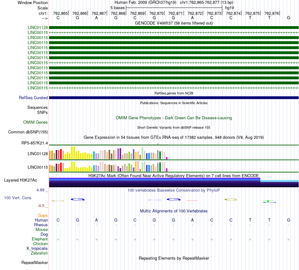Image resolution: width=299 pixels, height=270 pixels.
Task: Click the -4.5 PhyloP lower axis value
Action: (x=41, y=206)
